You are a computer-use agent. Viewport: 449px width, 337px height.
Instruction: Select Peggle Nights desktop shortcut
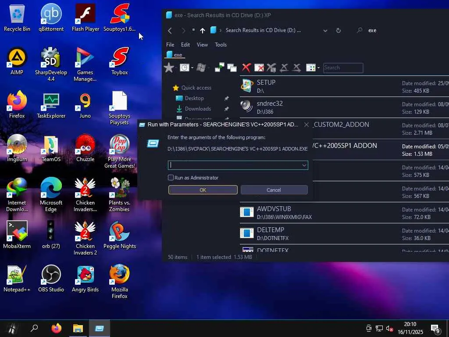[x=119, y=235]
